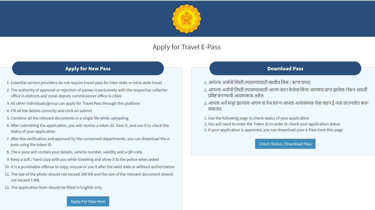The width and height of the screenshot is (375, 210).
Task: Click the 'filled in English only' instruction
Action: click(x=56, y=187)
